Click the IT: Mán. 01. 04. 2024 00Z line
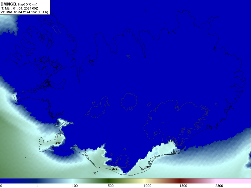Screen dimensions: 251x188 point(19,9)
